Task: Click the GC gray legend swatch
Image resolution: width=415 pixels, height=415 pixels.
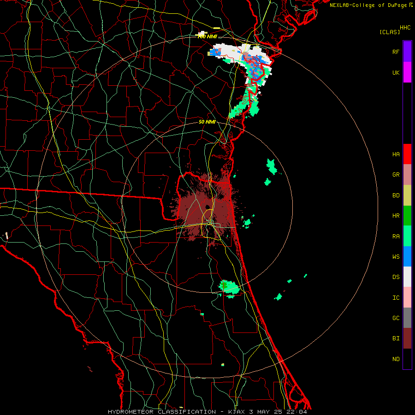Action: pyautogui.click(x=407, y=318)
